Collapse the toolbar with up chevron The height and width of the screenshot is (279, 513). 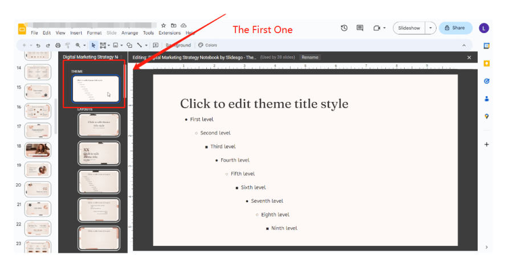pos(464,46)
